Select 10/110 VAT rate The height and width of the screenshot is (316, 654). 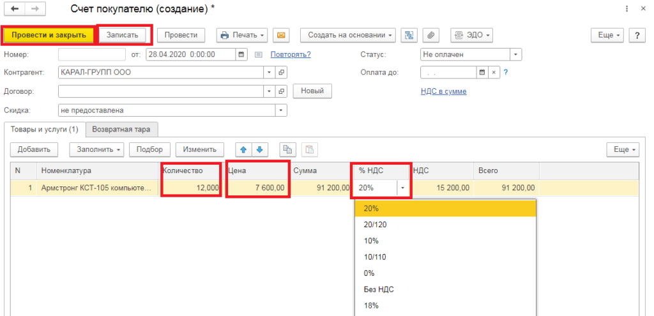tap(445, 257)
